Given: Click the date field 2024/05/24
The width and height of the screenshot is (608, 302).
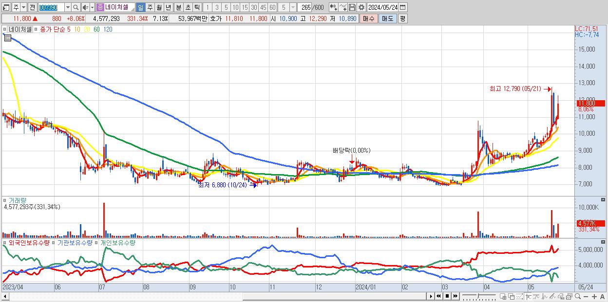Looking at the screenshot, I should (x=382, y=7).
